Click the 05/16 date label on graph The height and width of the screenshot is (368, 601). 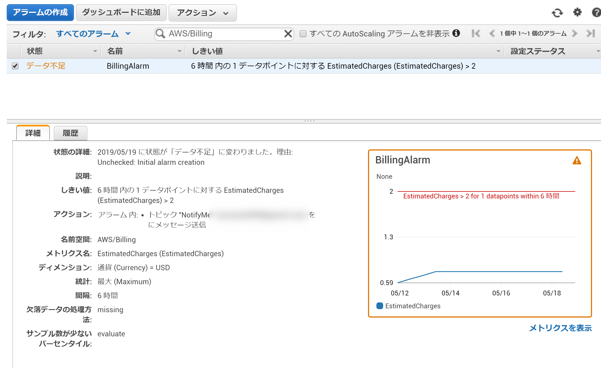[501, 293]
